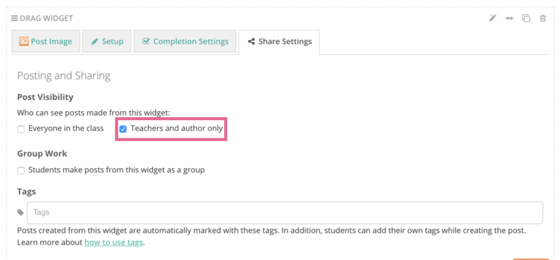The image size is (560, 260).
Task: Click the Teachers and author only label text
Action: (x=176, y=129)
